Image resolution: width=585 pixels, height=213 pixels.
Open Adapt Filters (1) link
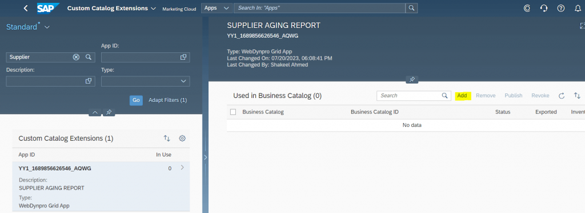click(168, 100)
